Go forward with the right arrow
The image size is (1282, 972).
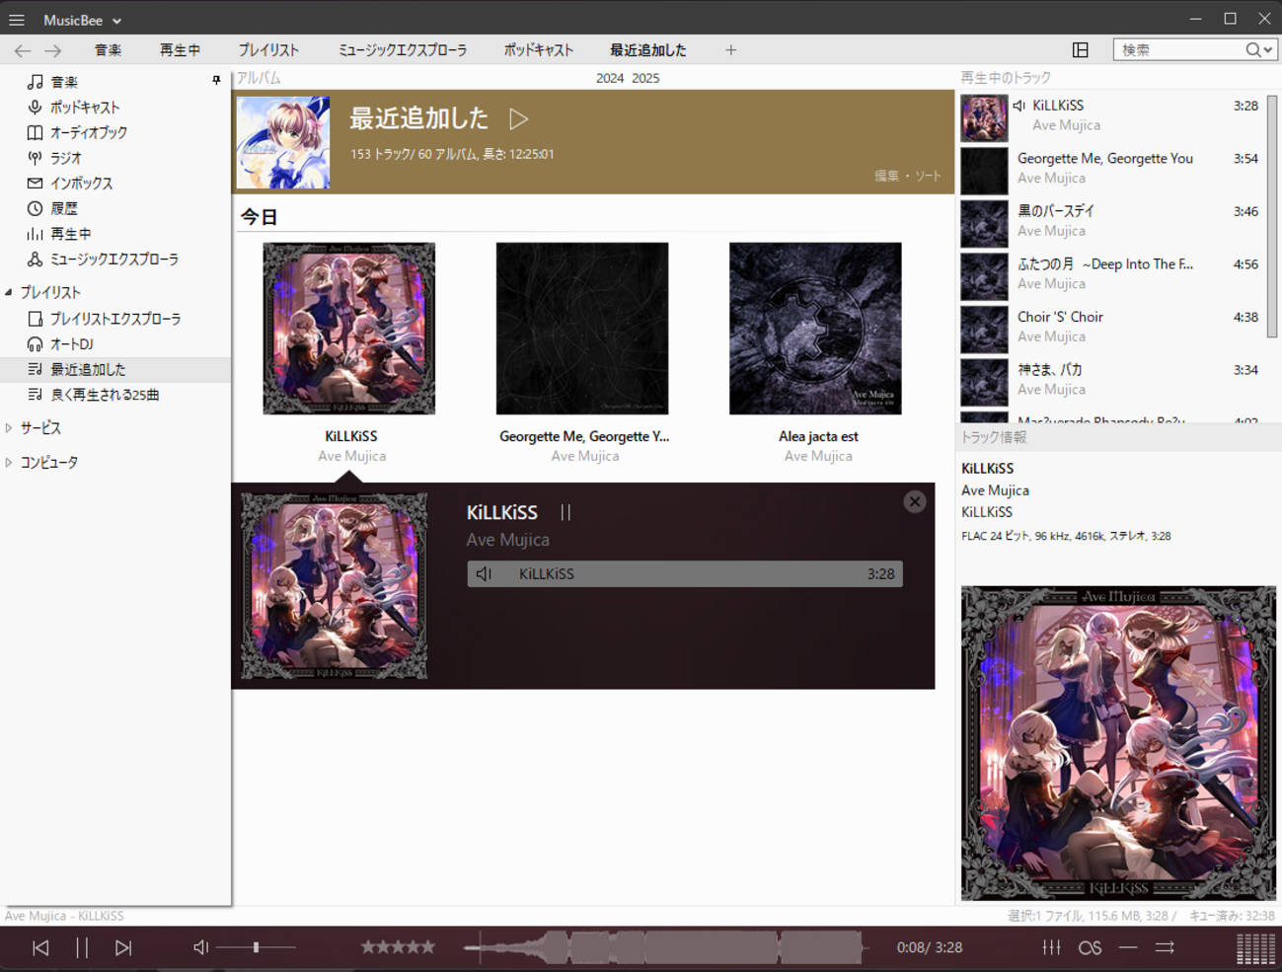click(53, 50)
